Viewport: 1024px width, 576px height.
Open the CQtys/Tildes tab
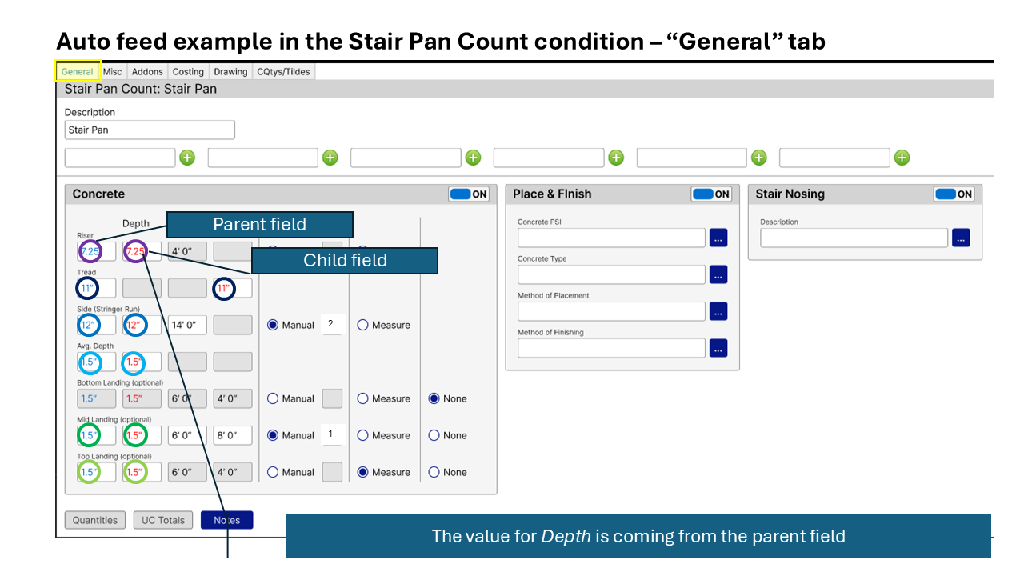tap(283, 72)
